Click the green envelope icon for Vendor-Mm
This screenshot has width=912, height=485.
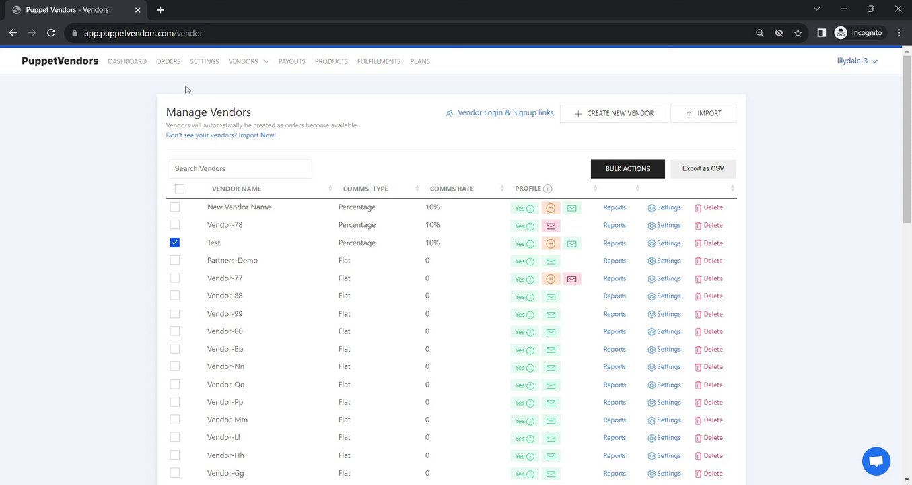[x=551, y=420]
